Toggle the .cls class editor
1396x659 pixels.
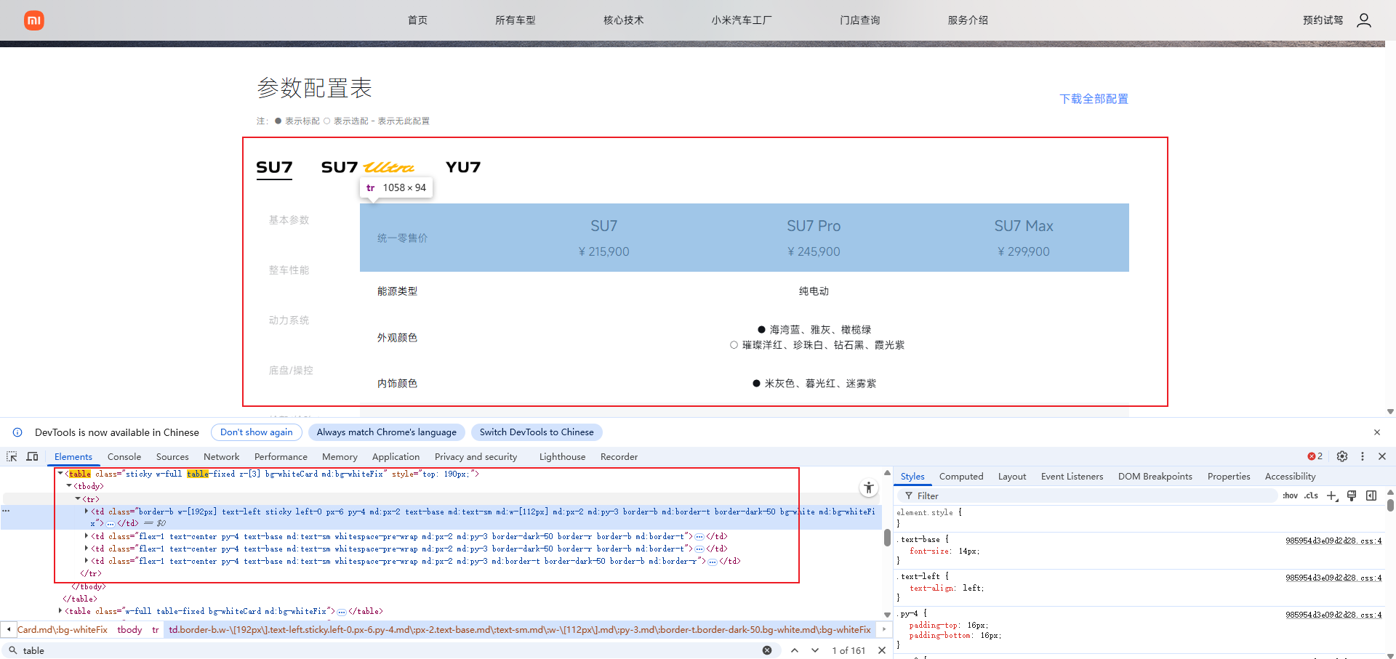(1311, 496)
